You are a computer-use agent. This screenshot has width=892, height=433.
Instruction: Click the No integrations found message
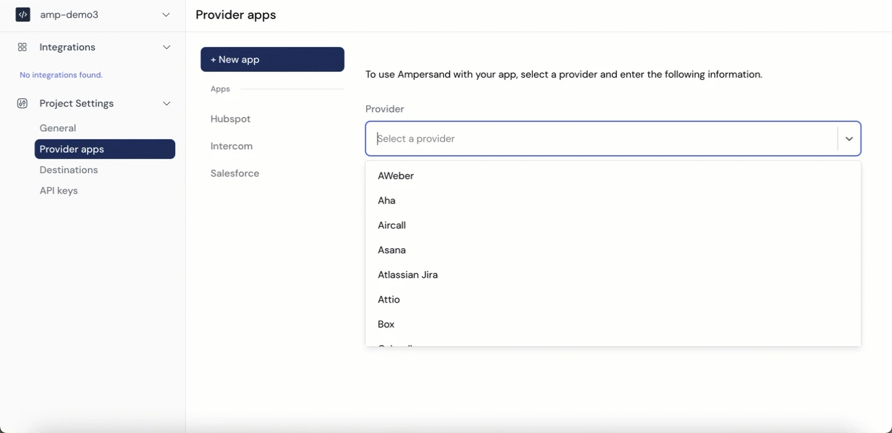(61, 75)
